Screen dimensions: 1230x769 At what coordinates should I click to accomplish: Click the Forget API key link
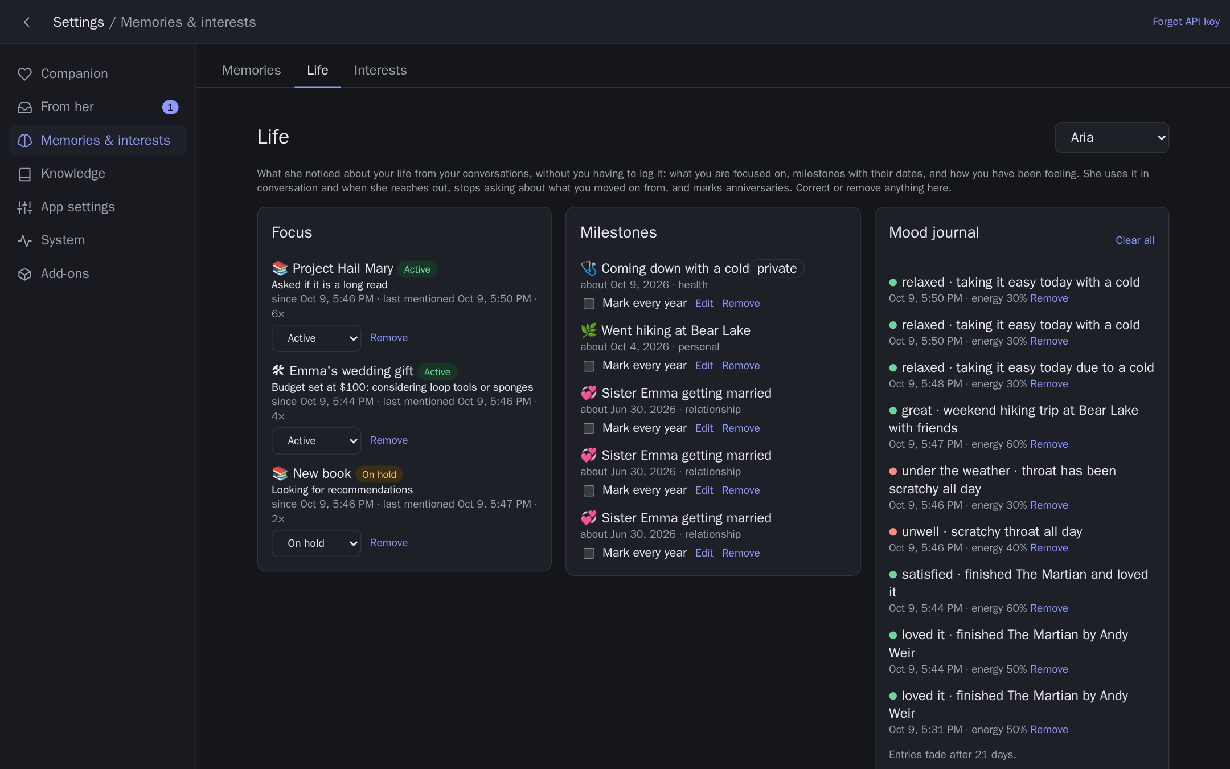coord(1186,22)
